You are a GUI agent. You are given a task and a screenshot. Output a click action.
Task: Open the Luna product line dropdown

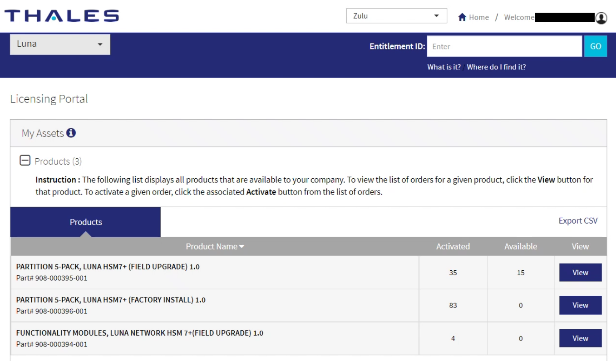pos(60,44)
